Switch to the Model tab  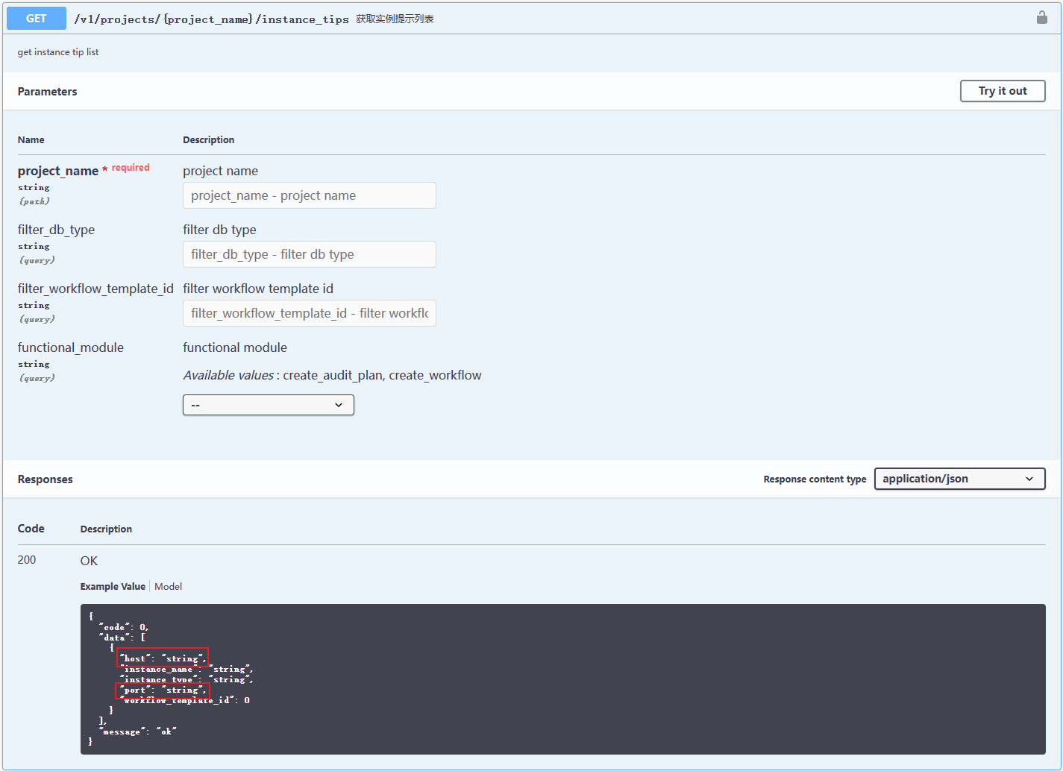pyautogui.click(x=168, y=586)
